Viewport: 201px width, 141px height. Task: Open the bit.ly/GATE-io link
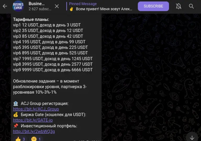(33, 120)
